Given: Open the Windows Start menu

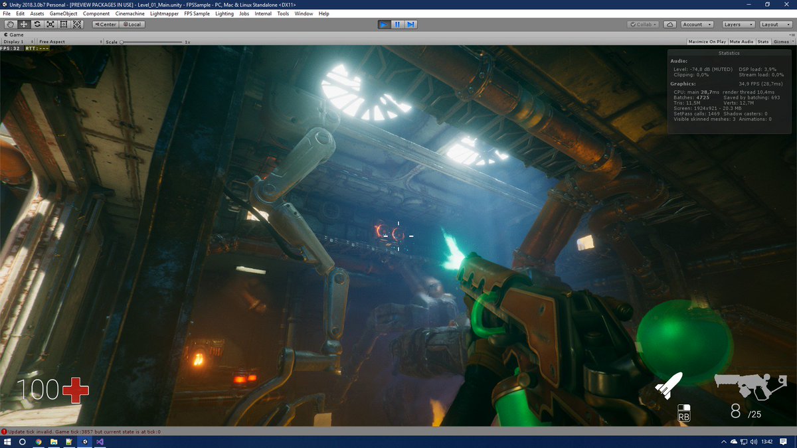Looking at the screenshot, I should [x=7, y=441].
